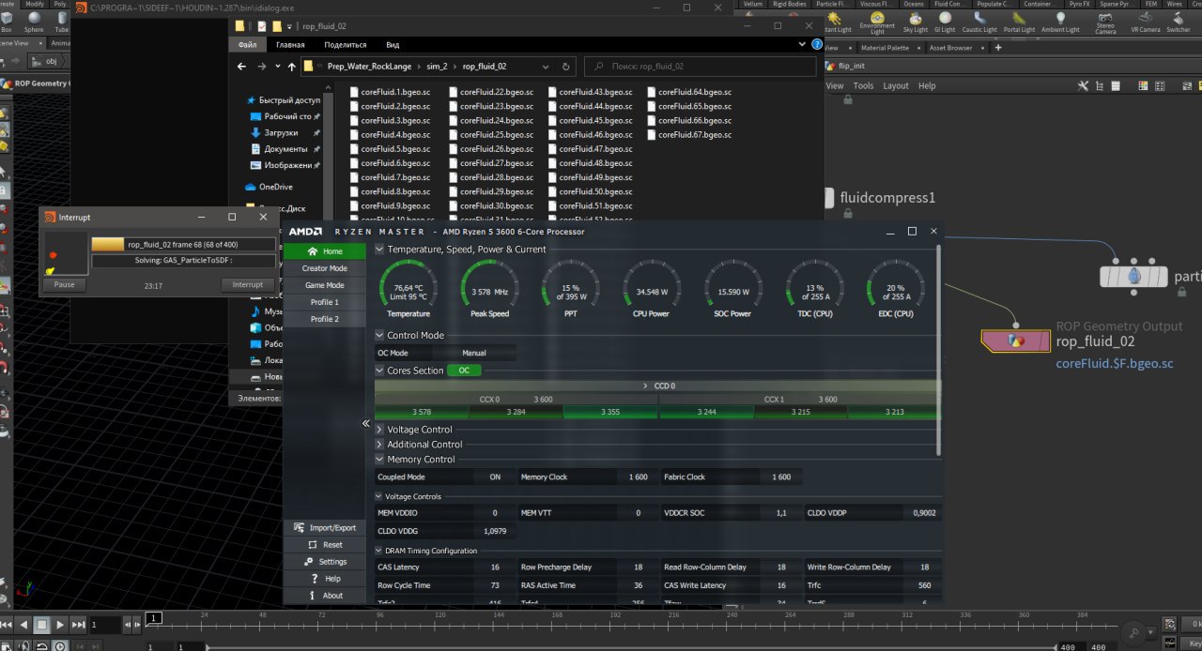The width and height of the screenshot is (1202, 651).
Task: Open Explorer recent locations dropdown arrow
Action: [278, 67]
